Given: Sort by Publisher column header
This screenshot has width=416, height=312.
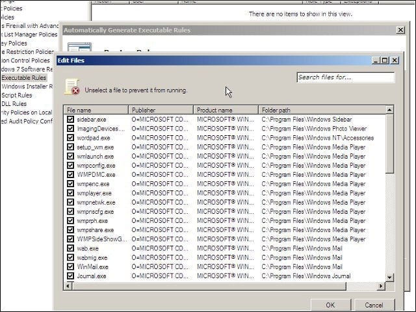Looking at the screenshot, I should (161, 110).
